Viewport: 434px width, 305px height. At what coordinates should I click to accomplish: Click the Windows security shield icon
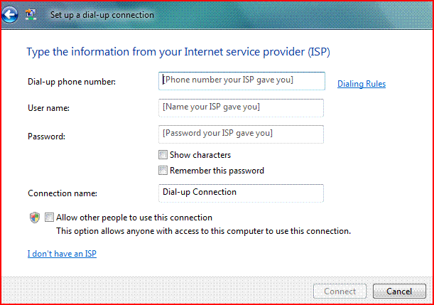click(35, 218)
